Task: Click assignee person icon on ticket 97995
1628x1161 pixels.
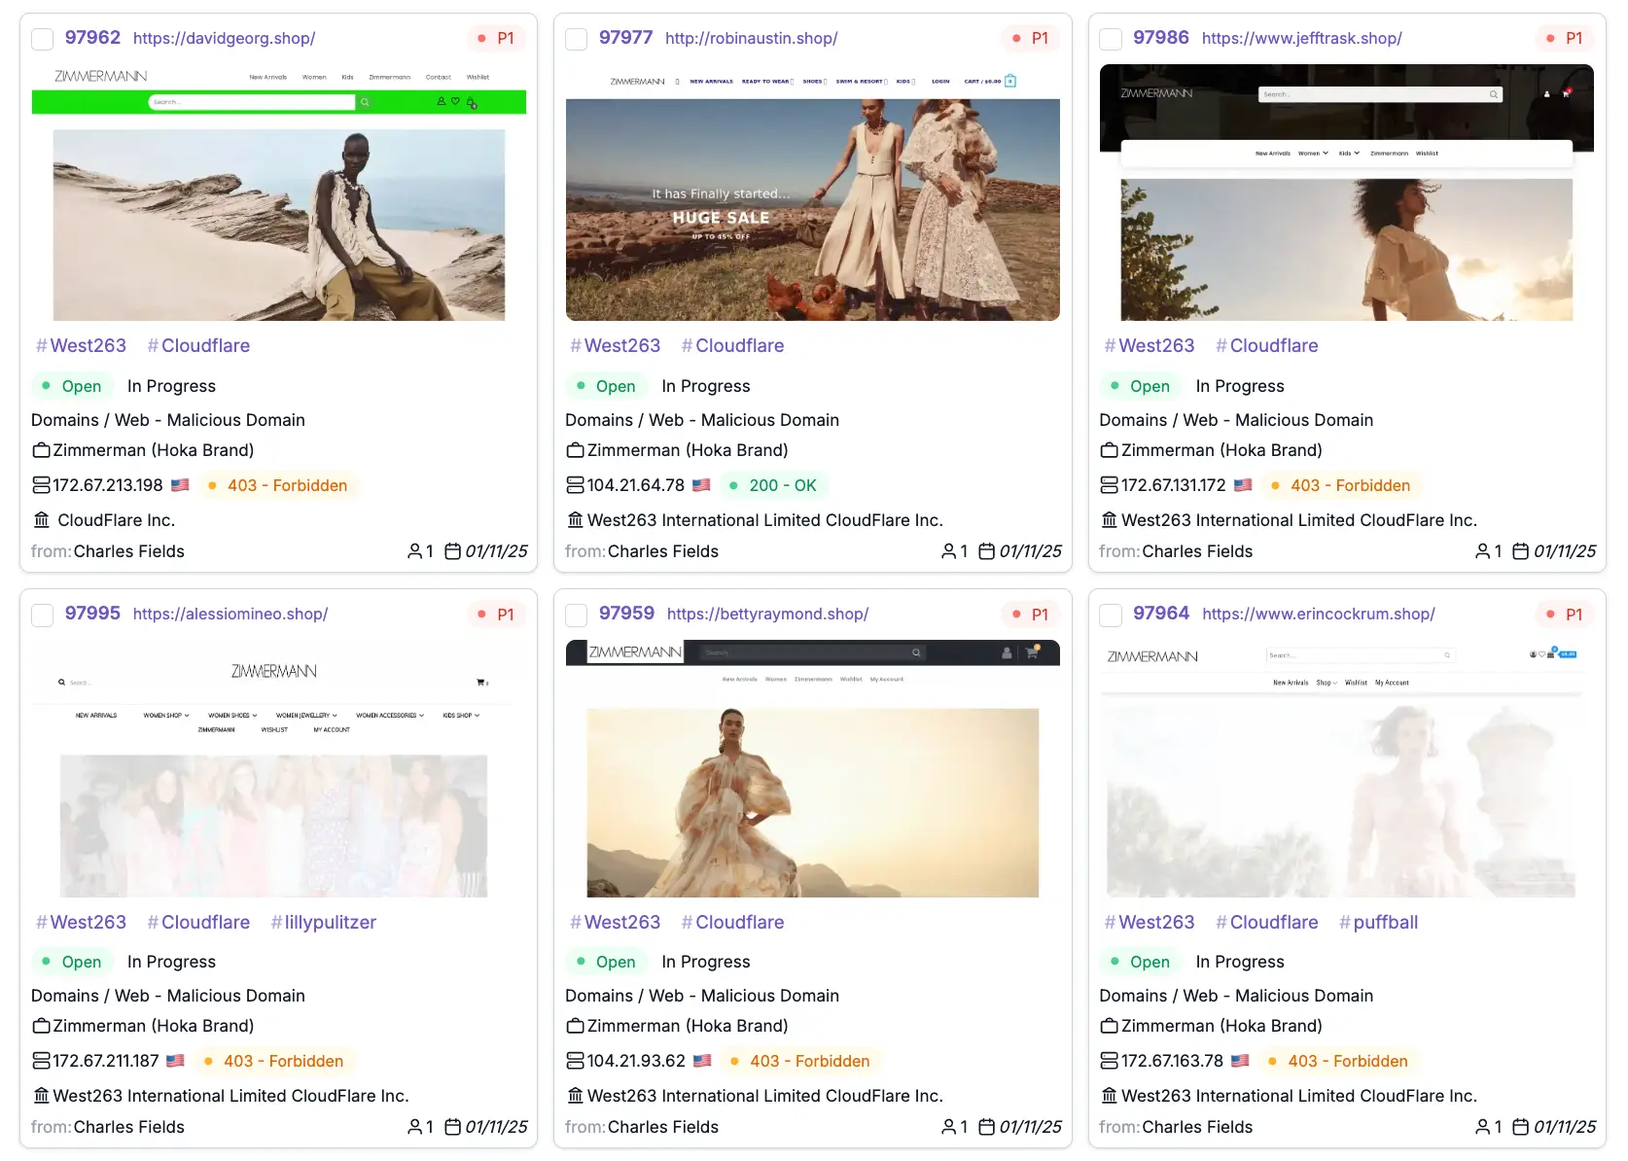Action: 415,1127
